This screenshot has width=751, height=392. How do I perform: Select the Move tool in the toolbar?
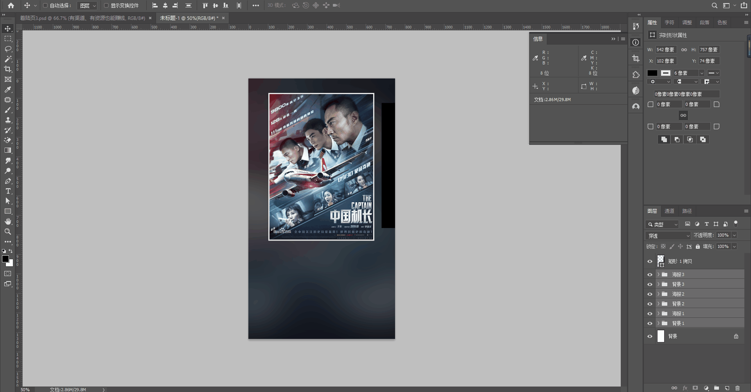[8, 29]
